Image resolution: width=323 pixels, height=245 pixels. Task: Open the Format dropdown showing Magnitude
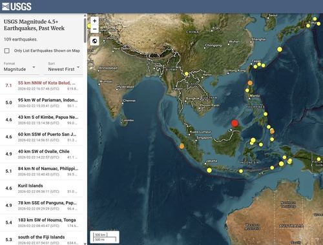pos(19,67)
